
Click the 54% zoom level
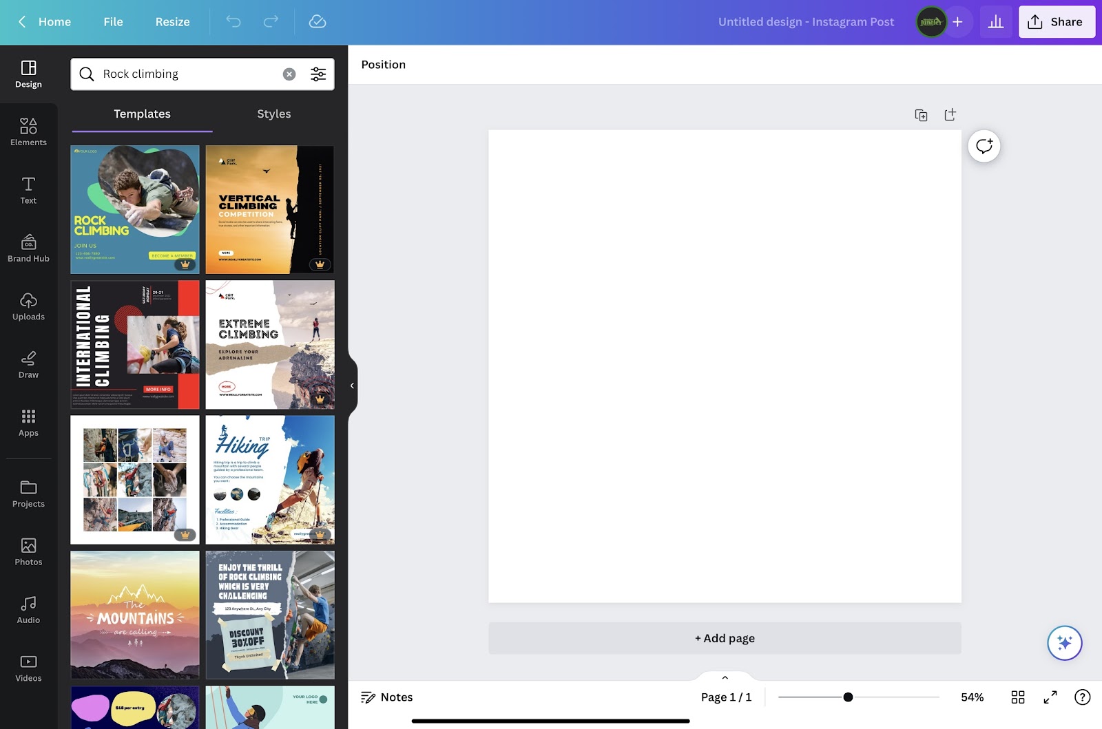pyautogui.click(x=973, y=697)
